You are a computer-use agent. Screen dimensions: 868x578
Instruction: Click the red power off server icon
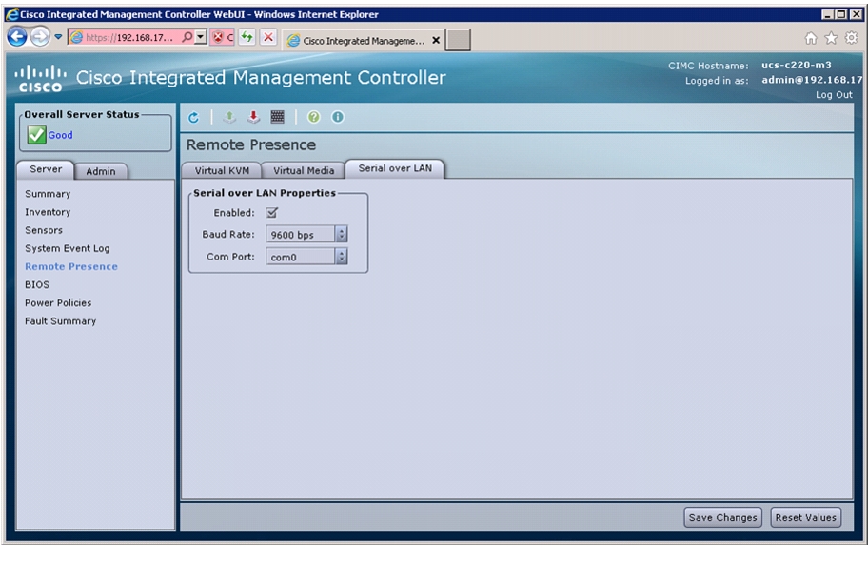[x=253, y=117]
